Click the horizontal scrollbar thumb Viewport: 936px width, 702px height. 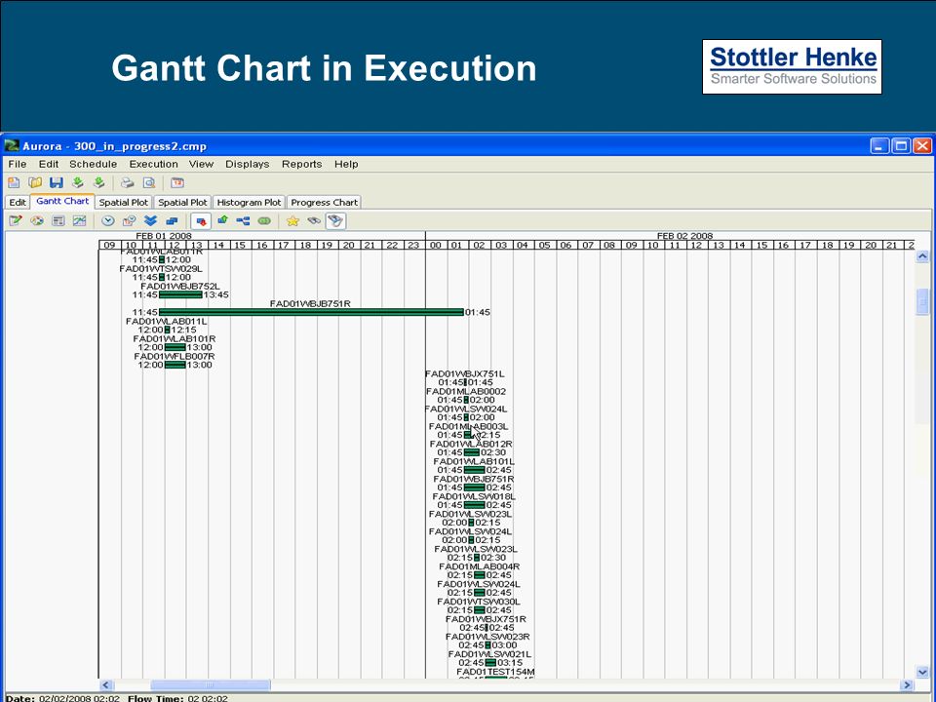pyautogui.click(x=211, y=684)
